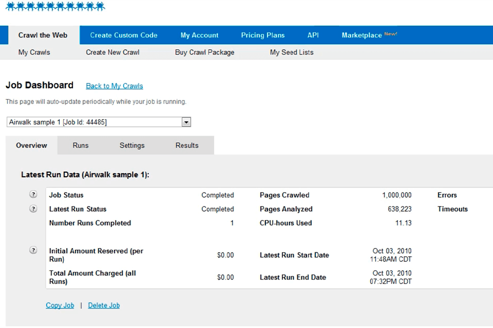Open Create Custom Code menu
Viewport: 493px width, 328px height.
tap(124, 35)
